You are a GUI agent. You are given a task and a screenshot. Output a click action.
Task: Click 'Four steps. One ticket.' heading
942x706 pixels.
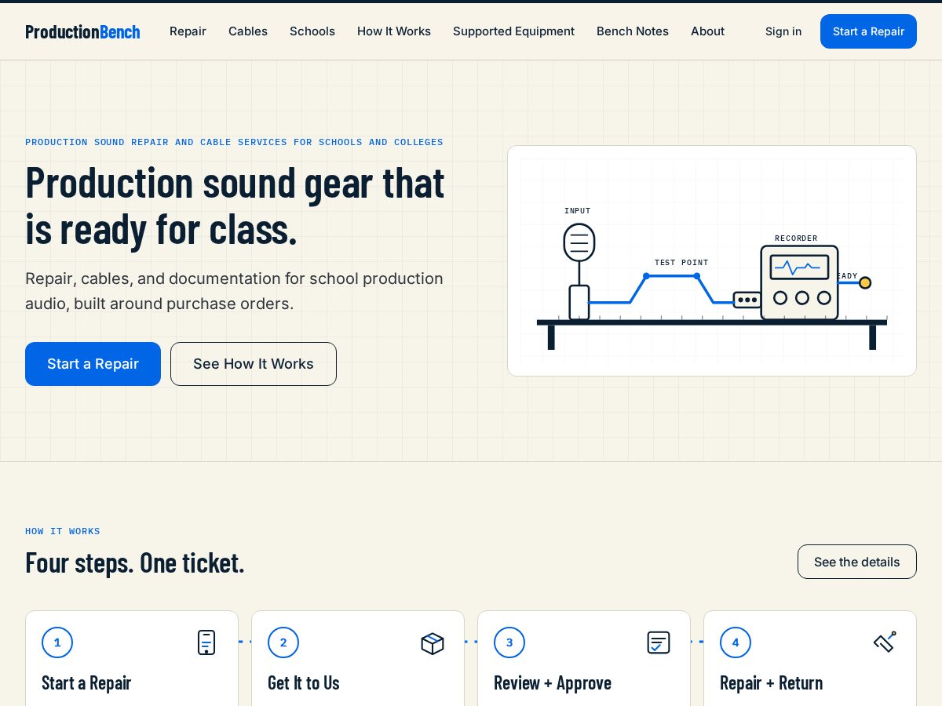(135, 562)
